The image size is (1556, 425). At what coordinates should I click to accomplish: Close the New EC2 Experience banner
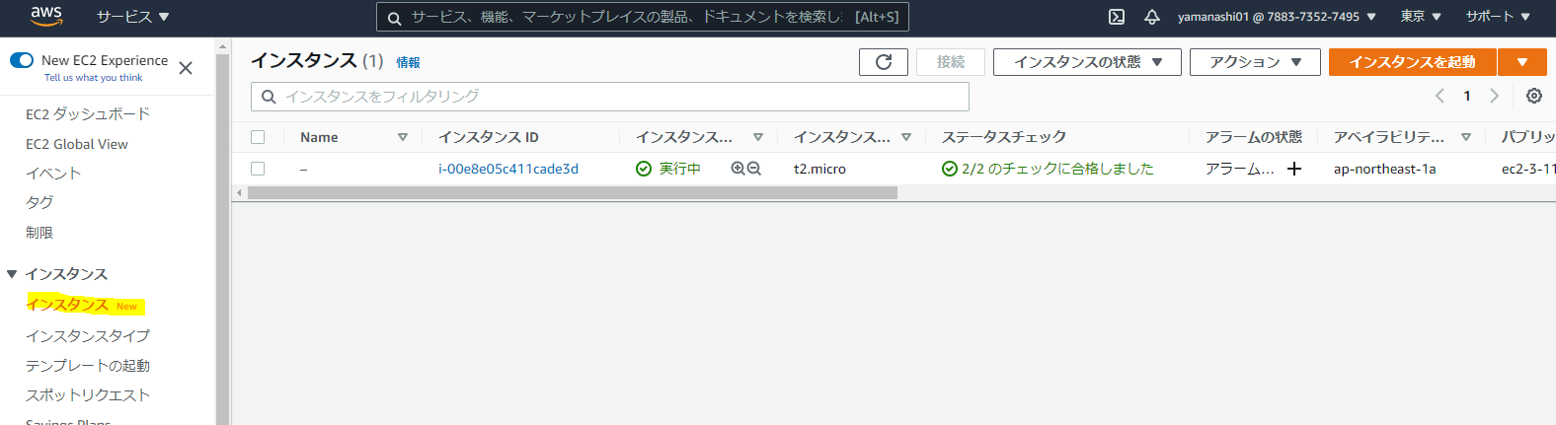tap(186, 68)
